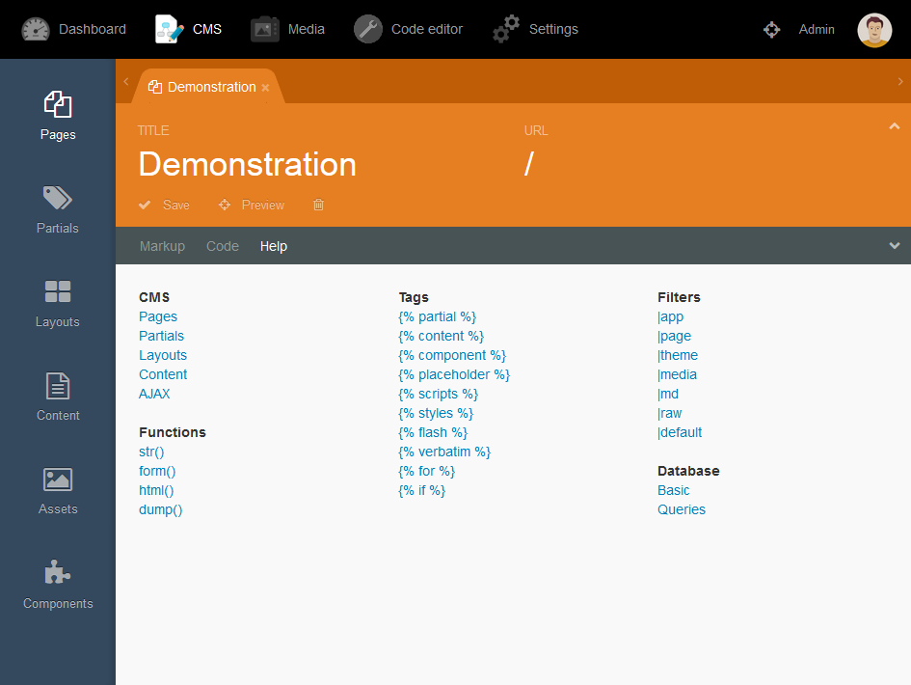Open the {% component %} tag link
Image resolution: width=911 pixels, height=685 pixels.
point(452,355)
